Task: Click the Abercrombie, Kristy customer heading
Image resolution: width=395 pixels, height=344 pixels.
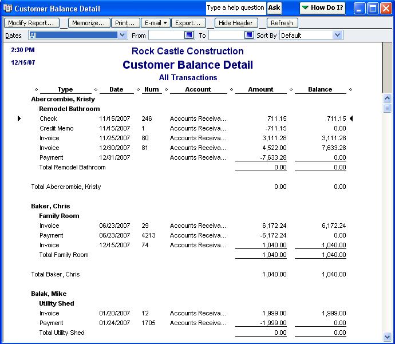Action: (x=63, y=99)
